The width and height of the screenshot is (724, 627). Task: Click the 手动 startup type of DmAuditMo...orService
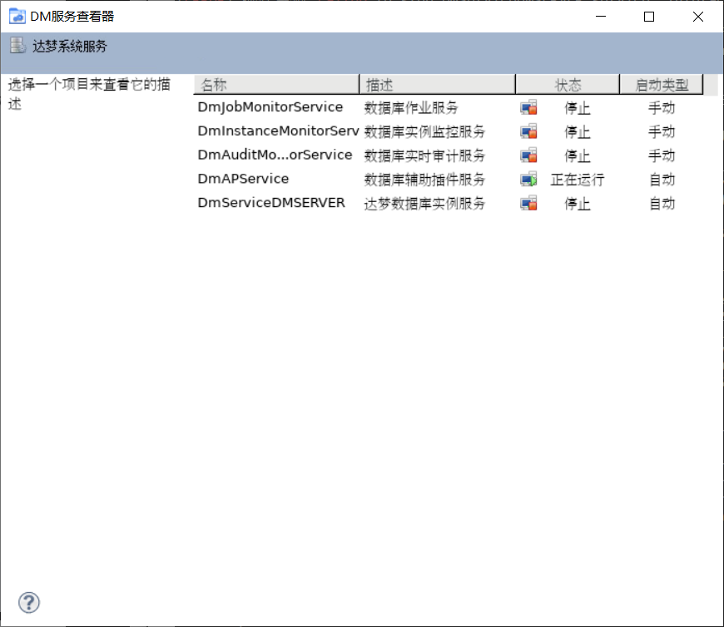coord(662,156)
